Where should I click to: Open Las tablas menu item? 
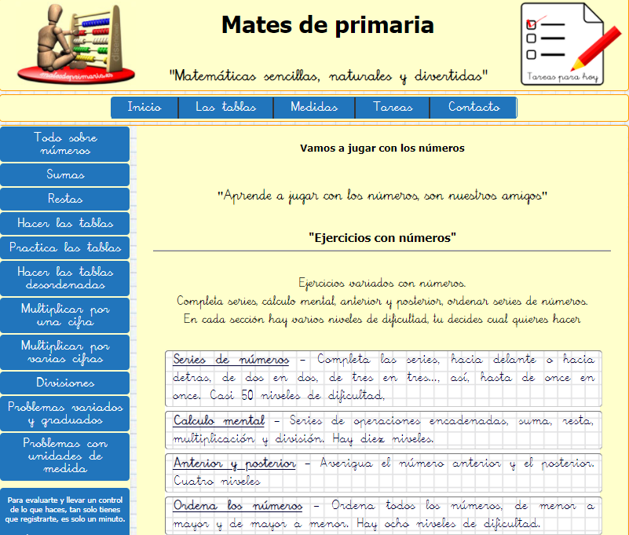click(225, 108)
